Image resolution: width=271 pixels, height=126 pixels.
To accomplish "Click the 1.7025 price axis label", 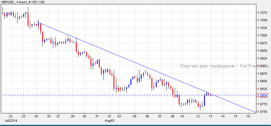I will (262, 28).
